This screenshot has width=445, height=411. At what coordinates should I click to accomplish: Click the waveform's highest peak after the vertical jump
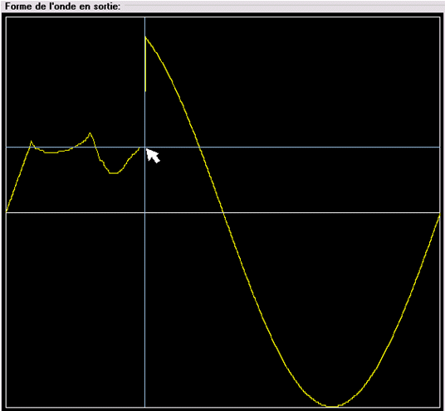tap(145, 37)
